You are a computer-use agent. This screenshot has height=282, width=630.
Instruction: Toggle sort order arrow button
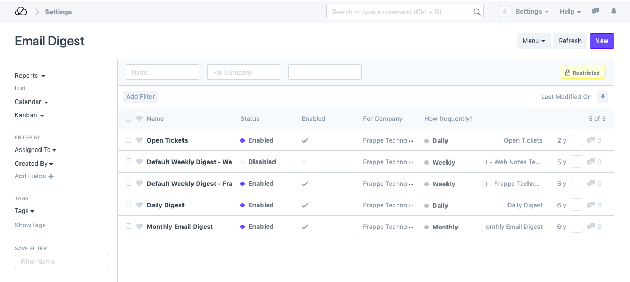tap(603, 97)
